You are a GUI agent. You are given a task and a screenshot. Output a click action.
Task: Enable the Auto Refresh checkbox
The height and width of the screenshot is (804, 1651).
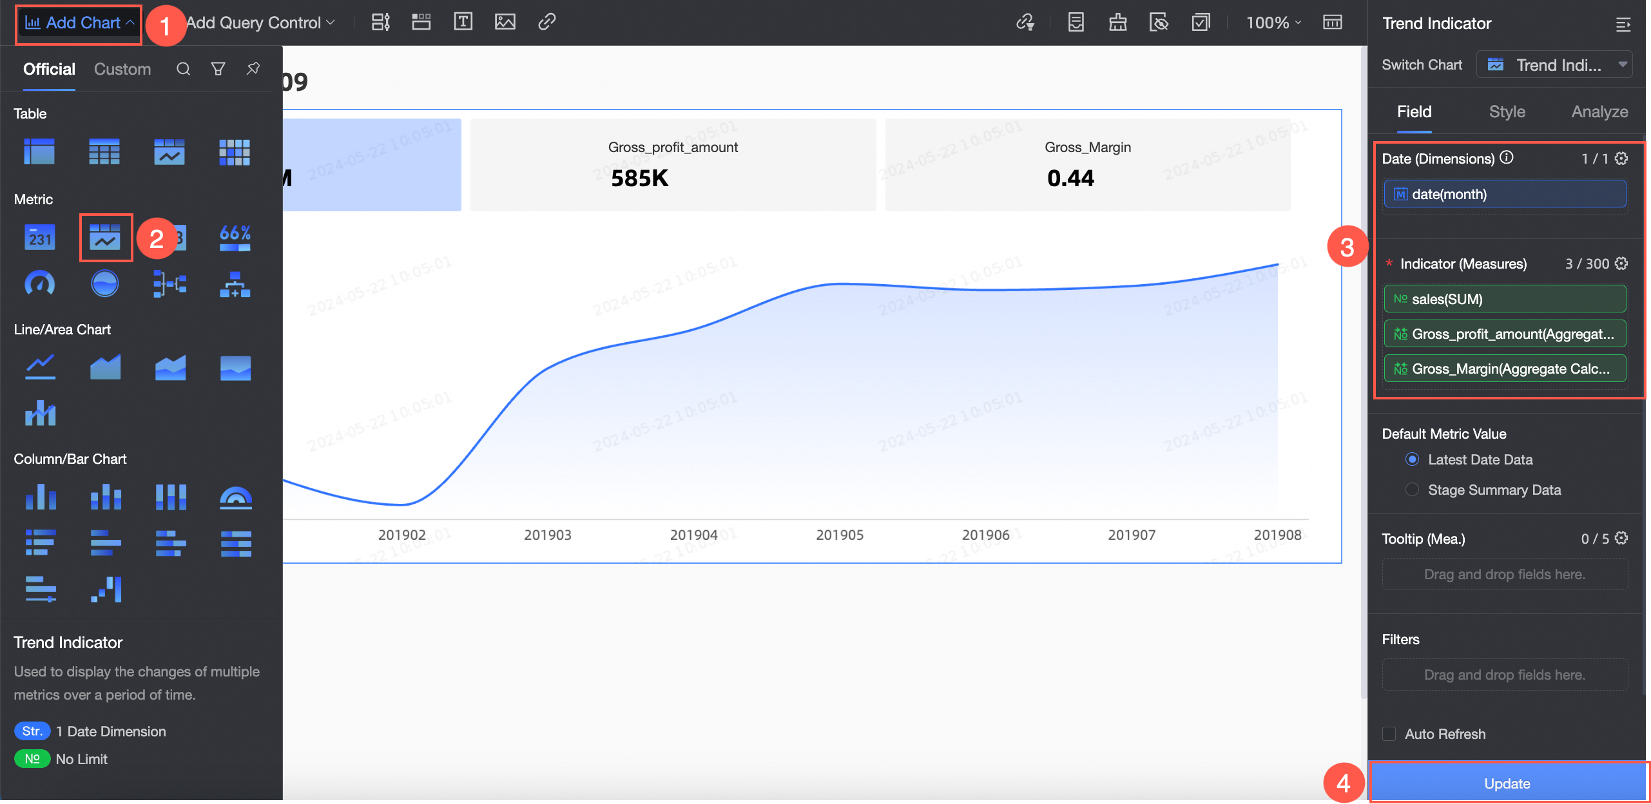coord(1389,734)
